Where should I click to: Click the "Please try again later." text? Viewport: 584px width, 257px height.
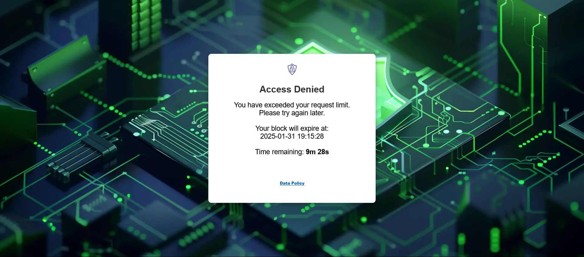[292, 113]
